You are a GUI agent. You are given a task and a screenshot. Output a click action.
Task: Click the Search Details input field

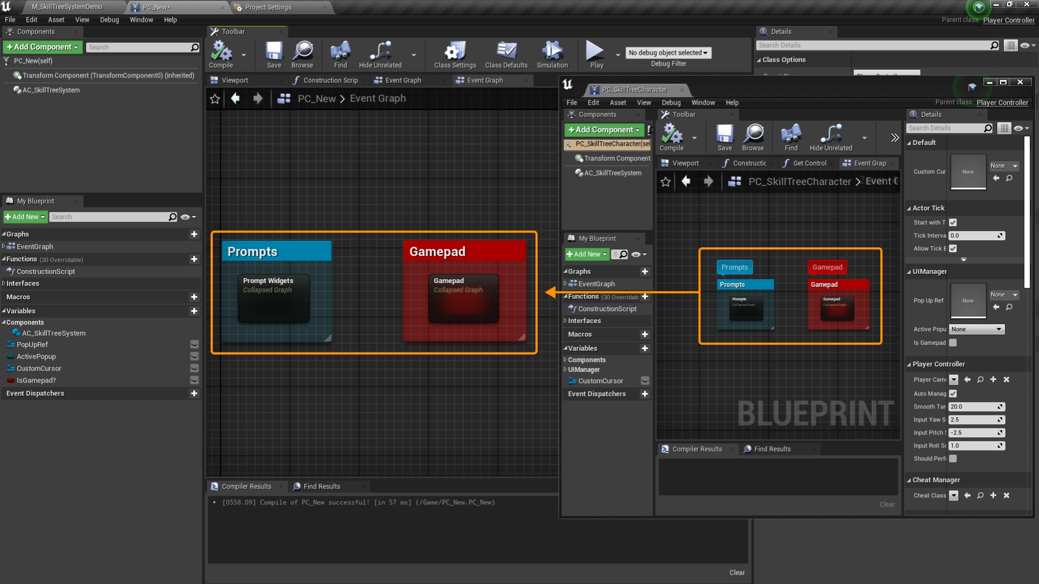pyautogui.click(x=873, y=45)
